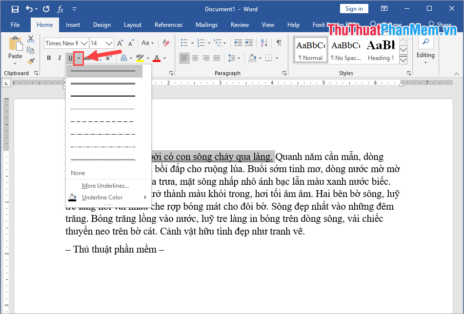Image resolution: width=464 pixels, height=314 pixels.
Task: Switch to the Review ribbon tab
Action: tap(240, 24)
